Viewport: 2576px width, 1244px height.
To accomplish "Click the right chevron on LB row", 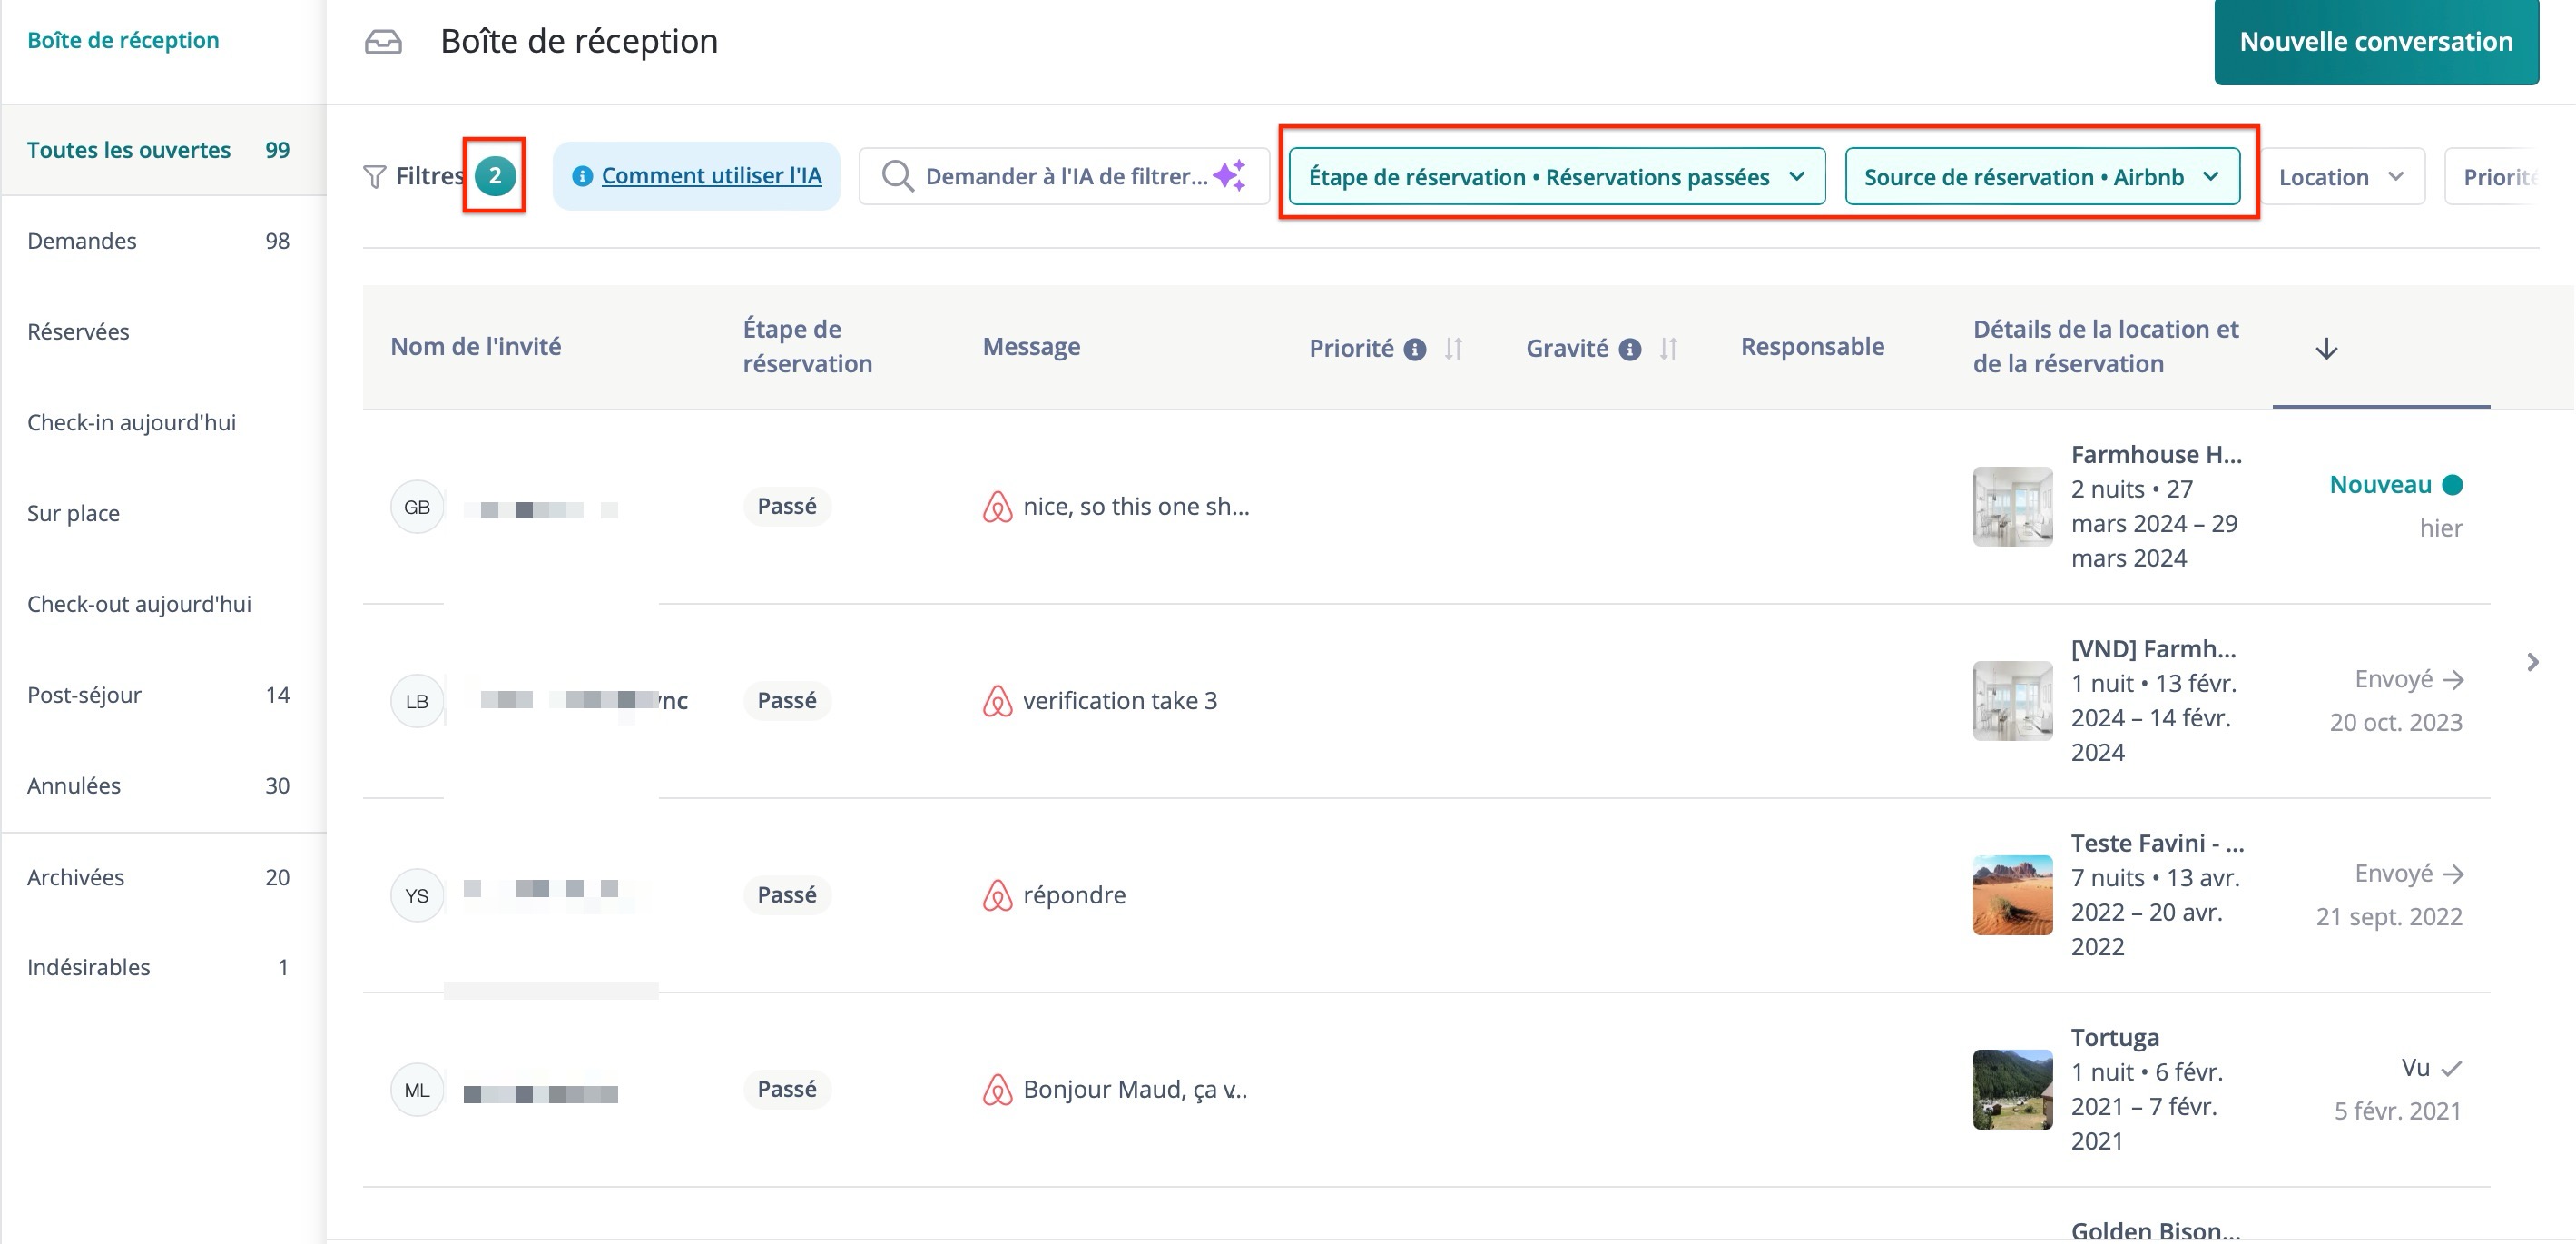I will [2532, 662].
